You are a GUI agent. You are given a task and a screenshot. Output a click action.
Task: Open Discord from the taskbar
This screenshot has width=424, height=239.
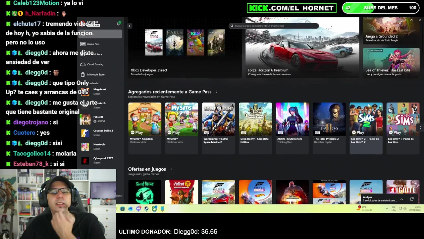pos(138,209)
